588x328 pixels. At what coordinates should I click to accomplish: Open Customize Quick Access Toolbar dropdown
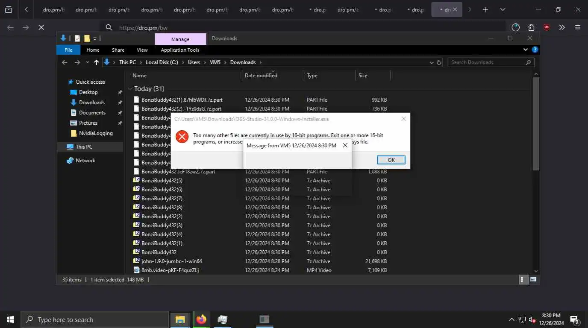[95, 38]
